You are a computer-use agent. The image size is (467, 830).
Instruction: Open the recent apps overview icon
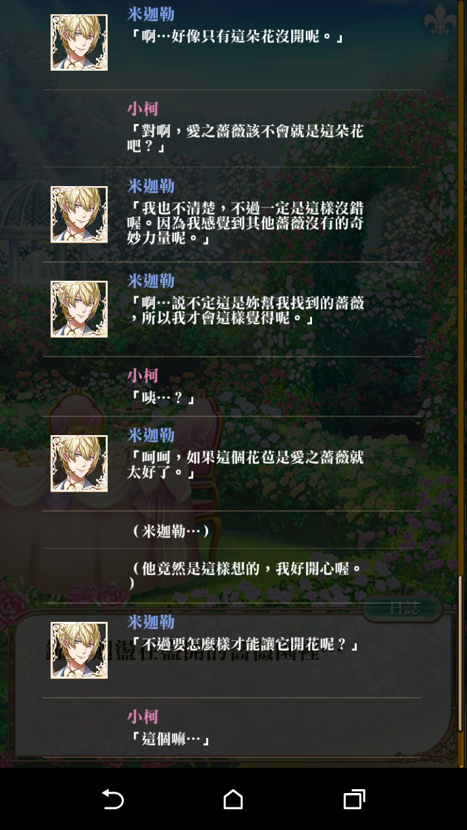(x=353, y=799)
